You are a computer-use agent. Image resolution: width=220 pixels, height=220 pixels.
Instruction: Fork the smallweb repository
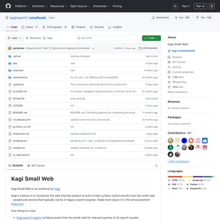point(182,18)
